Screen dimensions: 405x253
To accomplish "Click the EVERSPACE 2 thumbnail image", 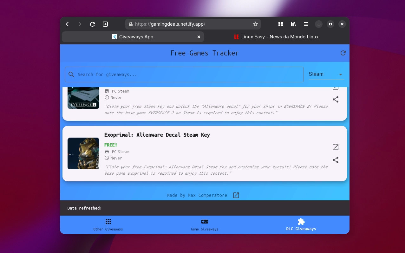I will [x=83, y=98].
